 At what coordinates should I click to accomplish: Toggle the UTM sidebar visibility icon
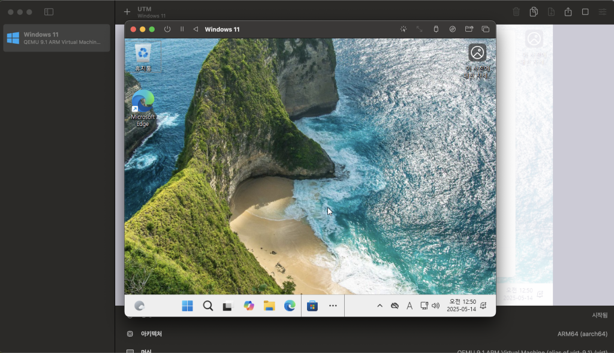pyautogui.click(x=49, y=12)
